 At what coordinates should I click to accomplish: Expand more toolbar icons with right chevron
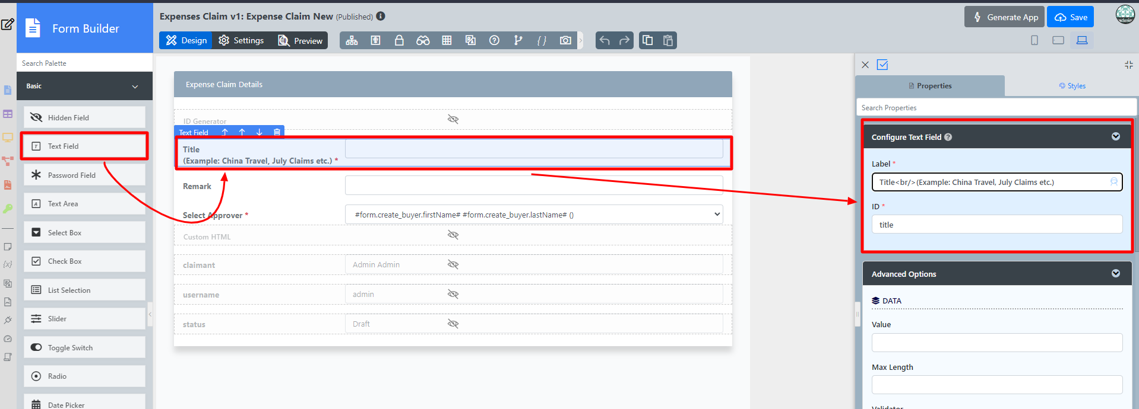(581, 40)
